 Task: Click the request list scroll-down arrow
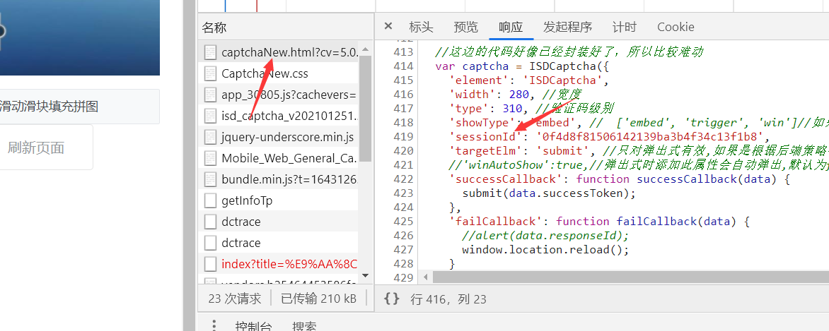pos(365,275)
